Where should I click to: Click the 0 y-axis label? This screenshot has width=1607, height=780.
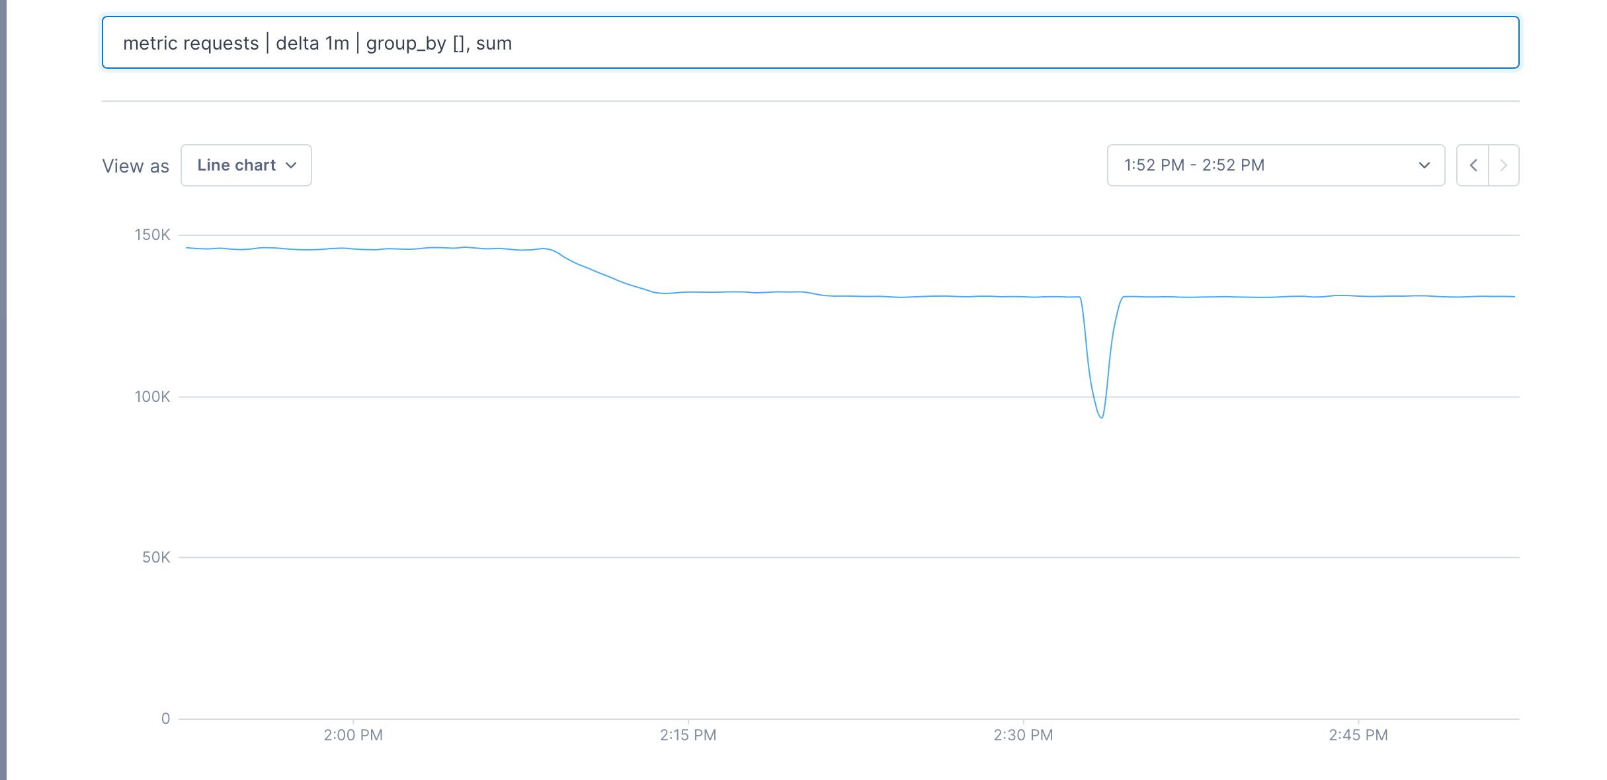(x=165, y=719)
